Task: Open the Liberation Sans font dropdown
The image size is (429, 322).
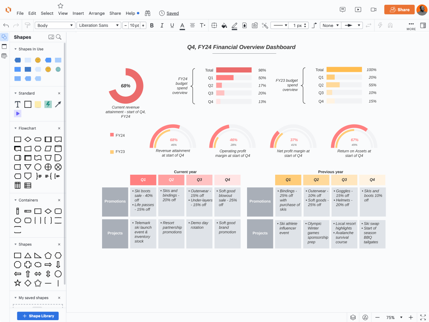Action: 99,25
